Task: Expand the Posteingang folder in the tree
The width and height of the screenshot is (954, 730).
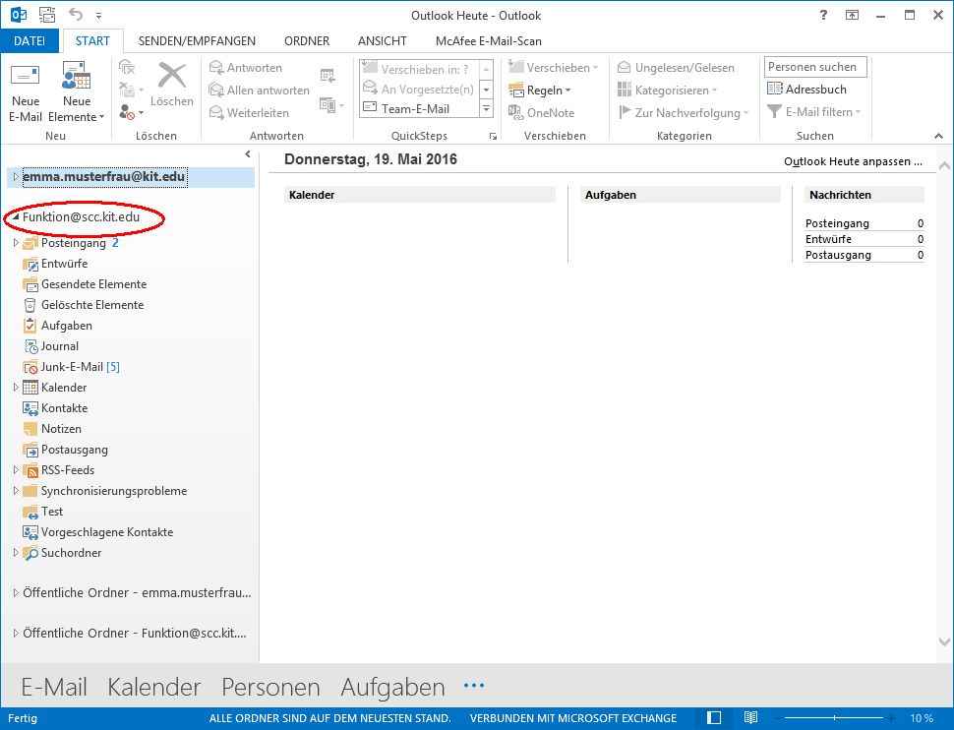Action: (x=16, y=243)
